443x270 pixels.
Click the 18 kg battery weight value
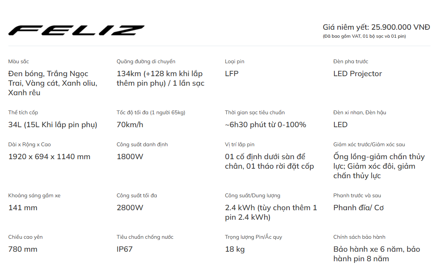pyautogui.click(x=235, y=249)
